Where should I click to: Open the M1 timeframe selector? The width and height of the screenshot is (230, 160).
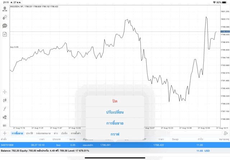click(x=5, y=126)
